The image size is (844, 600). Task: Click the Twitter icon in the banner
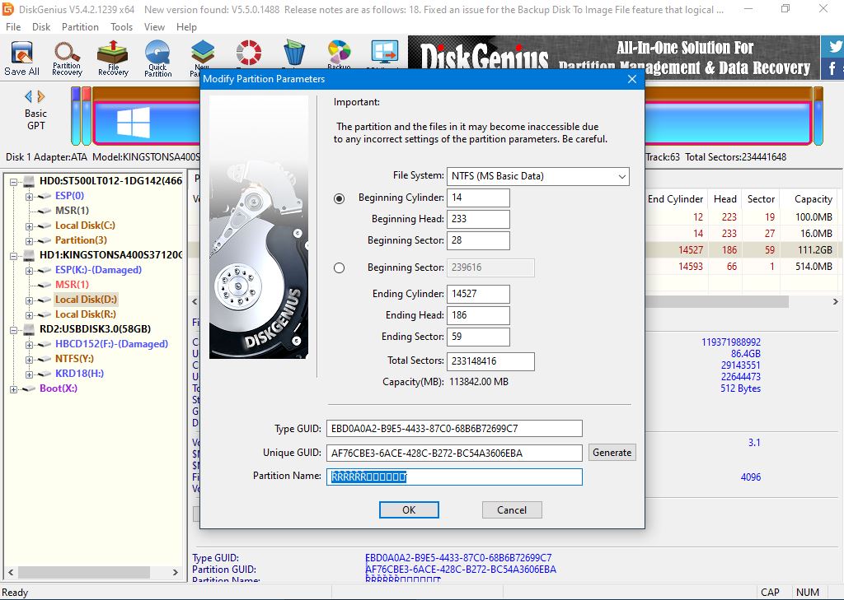(834, 46)
